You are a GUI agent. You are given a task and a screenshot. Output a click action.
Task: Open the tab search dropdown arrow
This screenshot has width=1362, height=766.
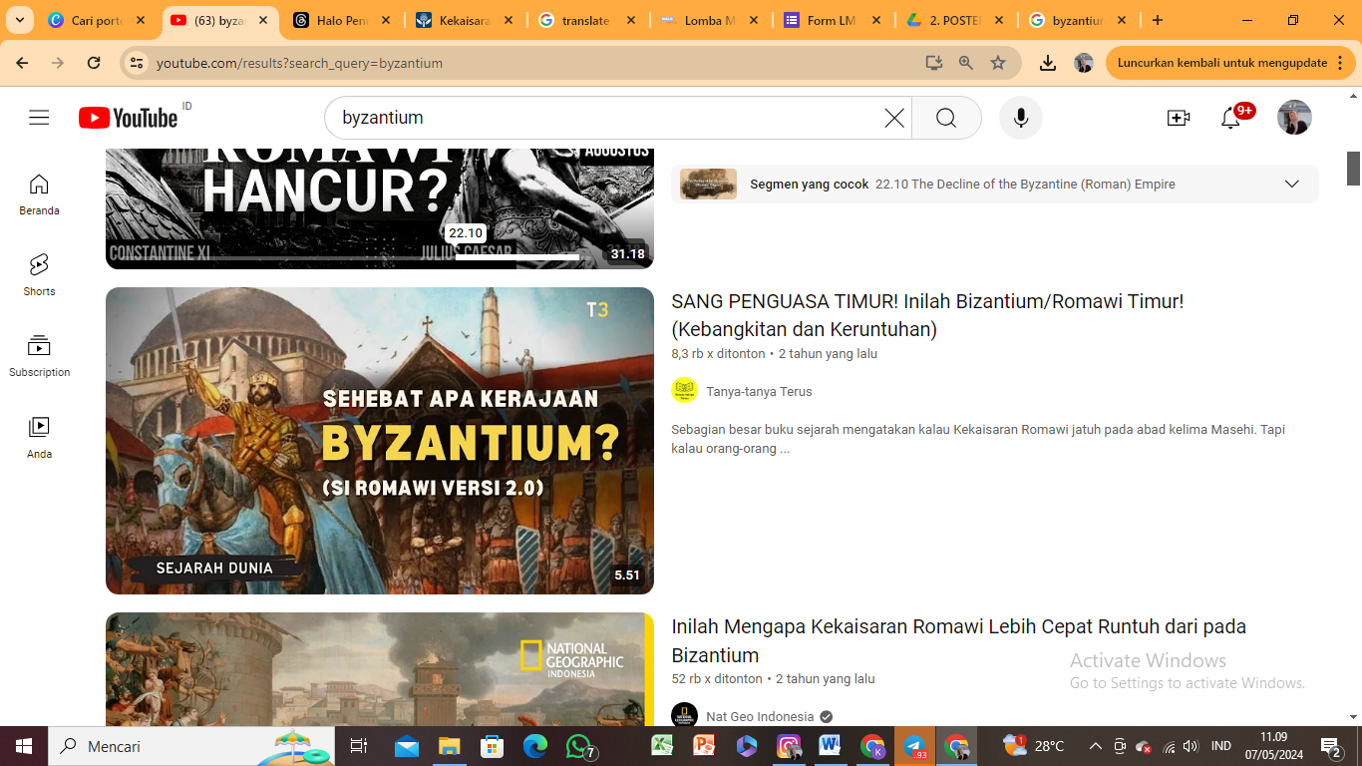coord(20,20)
